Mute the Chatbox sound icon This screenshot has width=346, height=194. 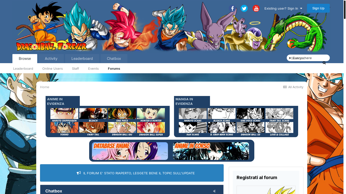[x=215, y=191]
